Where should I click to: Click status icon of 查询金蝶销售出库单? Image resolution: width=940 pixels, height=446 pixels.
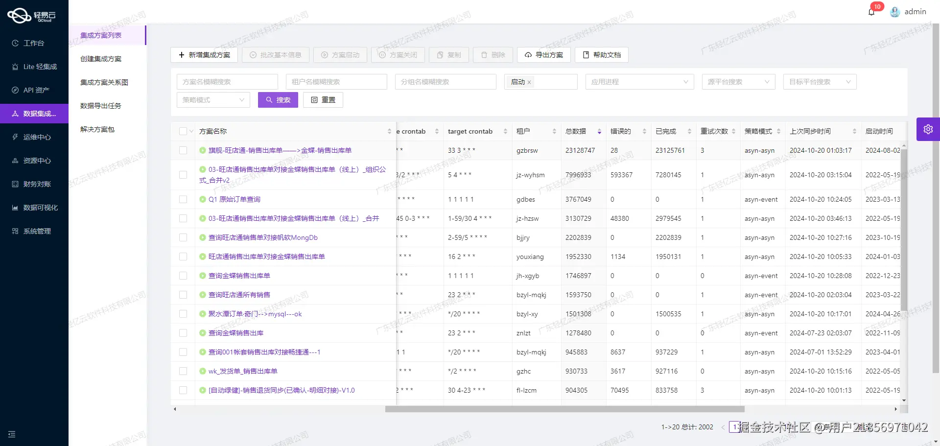click(x=203, y=276)
